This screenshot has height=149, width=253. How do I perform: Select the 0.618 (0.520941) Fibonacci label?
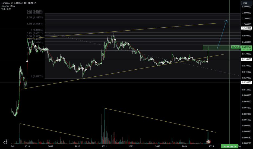click(35, 36)
